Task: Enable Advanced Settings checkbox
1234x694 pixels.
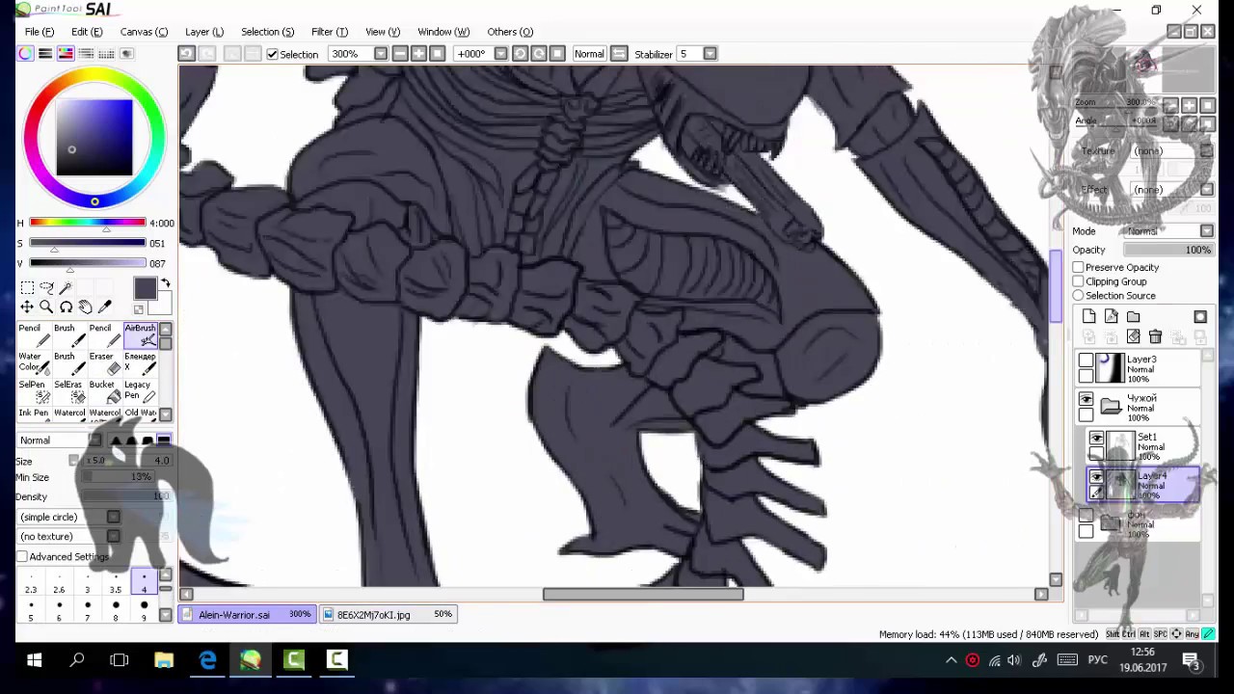Action: [22, 557]
